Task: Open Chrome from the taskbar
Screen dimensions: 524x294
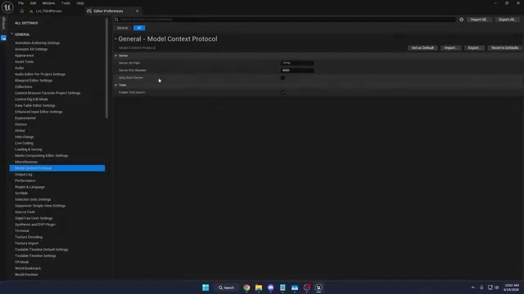Action: click(x=246, y=287)
